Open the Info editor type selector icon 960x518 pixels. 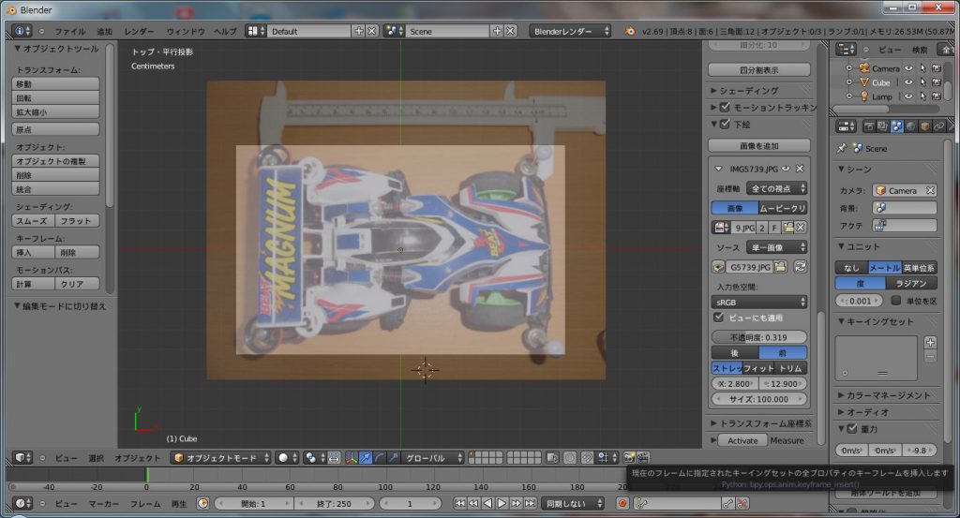21,31
